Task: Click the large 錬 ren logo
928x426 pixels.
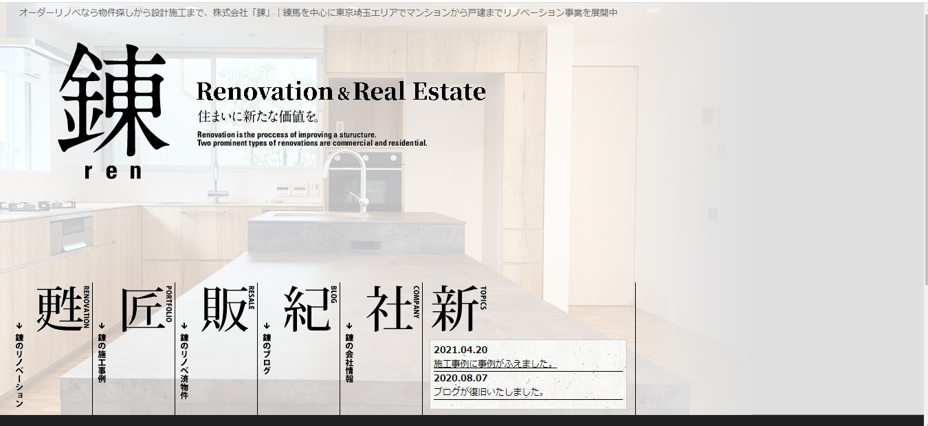Action: (113, 110)
